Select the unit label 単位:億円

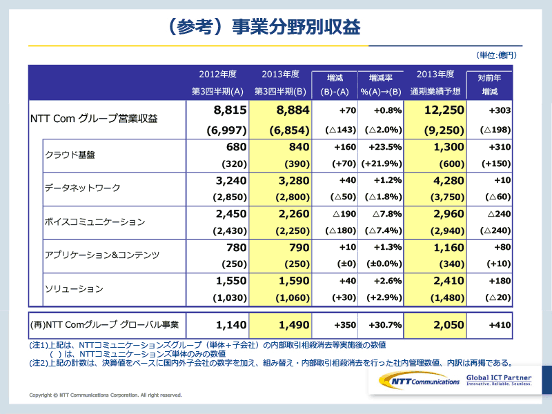click(496, 55)
